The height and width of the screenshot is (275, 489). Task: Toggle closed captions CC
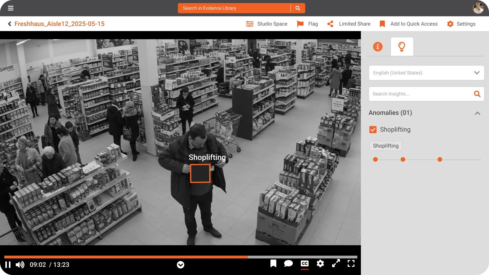tap(305, 264)
